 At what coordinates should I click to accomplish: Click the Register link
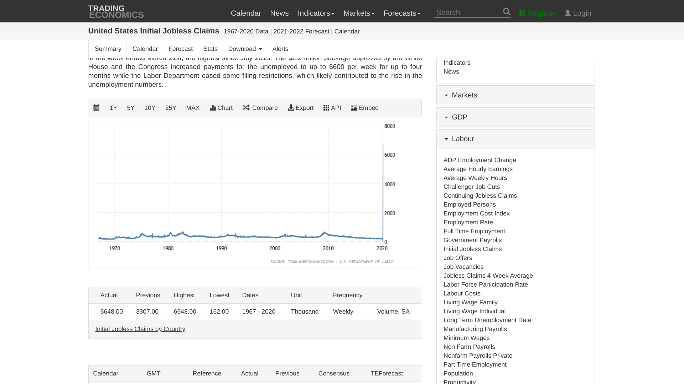[x=537, y=13]
